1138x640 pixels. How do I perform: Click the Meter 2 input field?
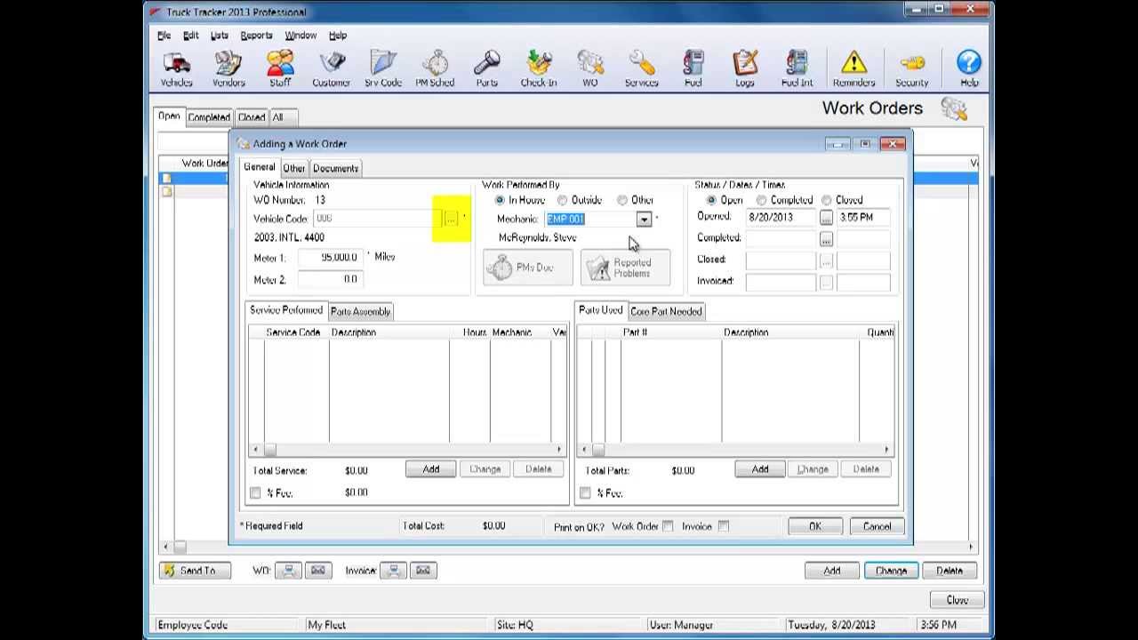329,279
